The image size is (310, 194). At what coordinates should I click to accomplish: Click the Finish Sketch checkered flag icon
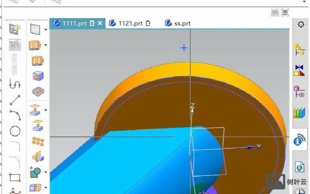pyautogui.click(x=15, y=44)
